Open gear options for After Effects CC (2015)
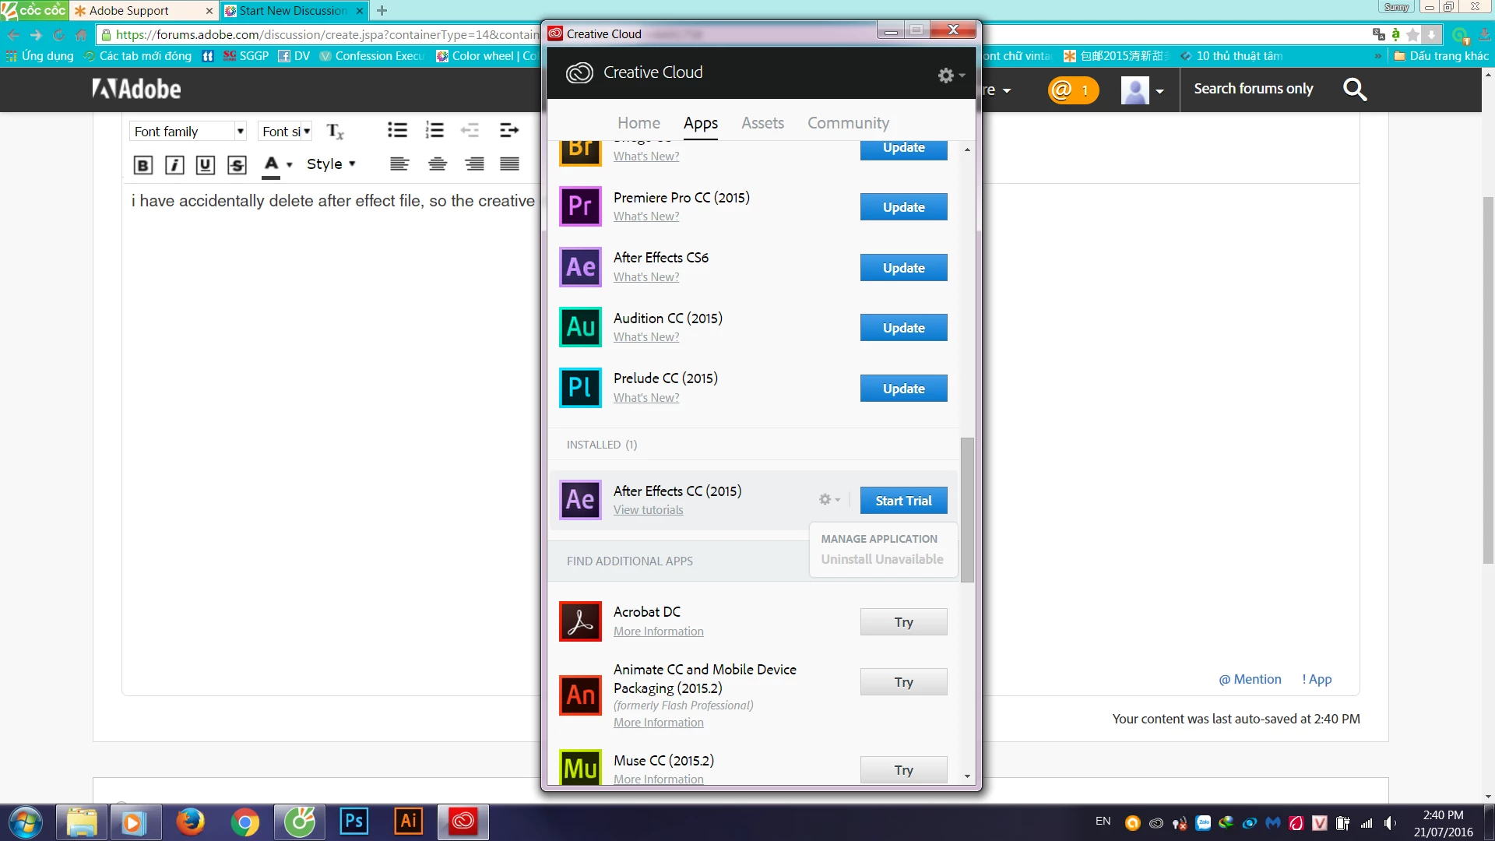Screen dimensions: 1495x841 tap(829, 499)
